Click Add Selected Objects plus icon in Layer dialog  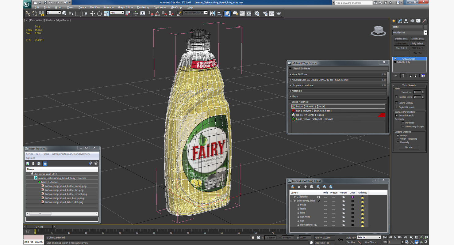click(305, 187)
